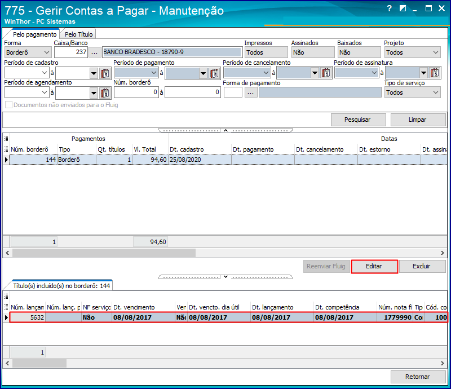451x389 pixels.
Task: Collapse the filter panel using up chevron
Action: click(x=226, y=130)
